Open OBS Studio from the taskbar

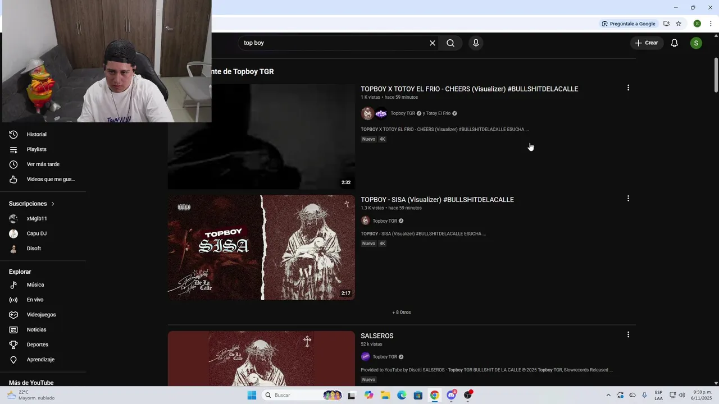point(468,395)
